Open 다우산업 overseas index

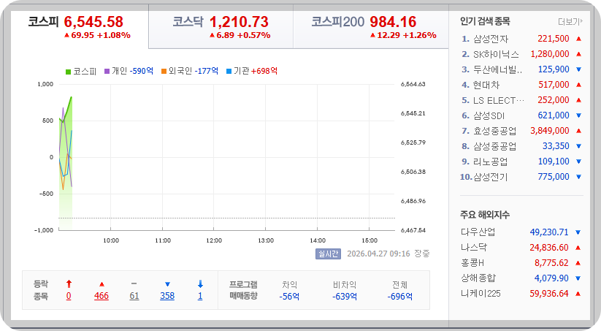478,232
